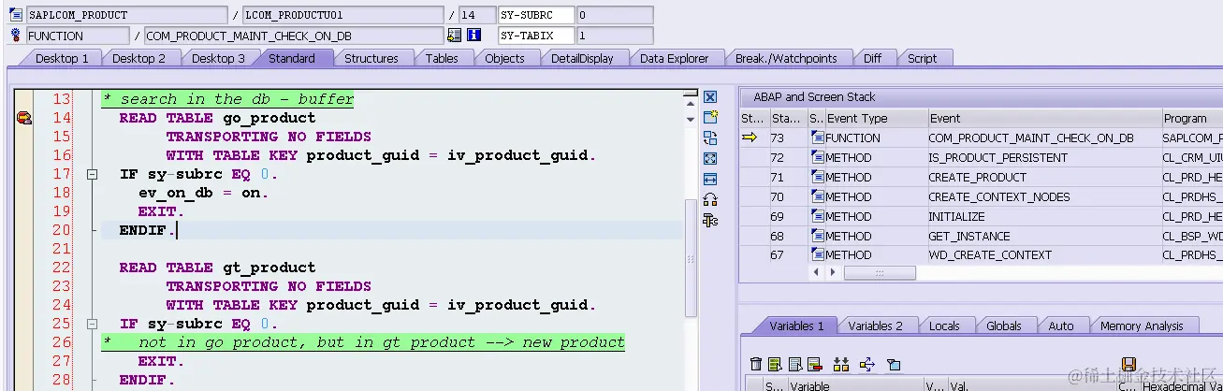This screenshot has width=1223, height=391.
Task: Click the stack table's right scroll arrow
Action: (833, 272)
